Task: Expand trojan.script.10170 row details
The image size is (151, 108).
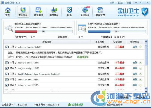Action: coord(141,68)
